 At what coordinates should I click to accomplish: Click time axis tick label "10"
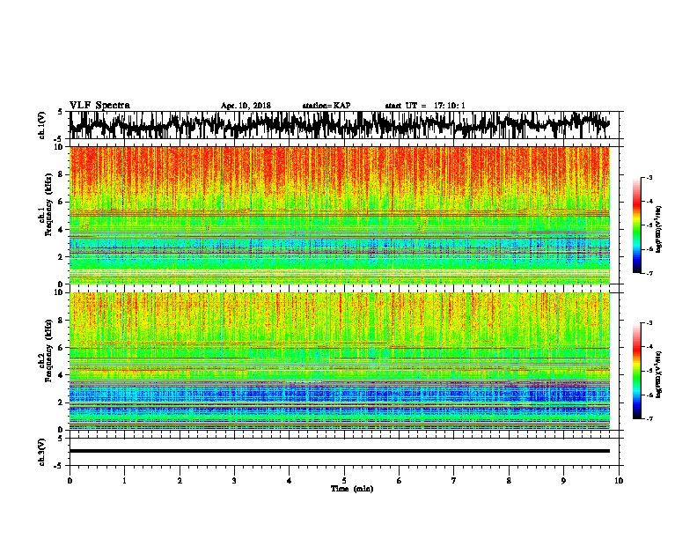[x=619, y=481]
